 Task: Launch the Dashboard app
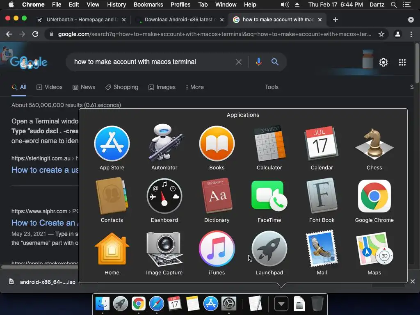164,196
